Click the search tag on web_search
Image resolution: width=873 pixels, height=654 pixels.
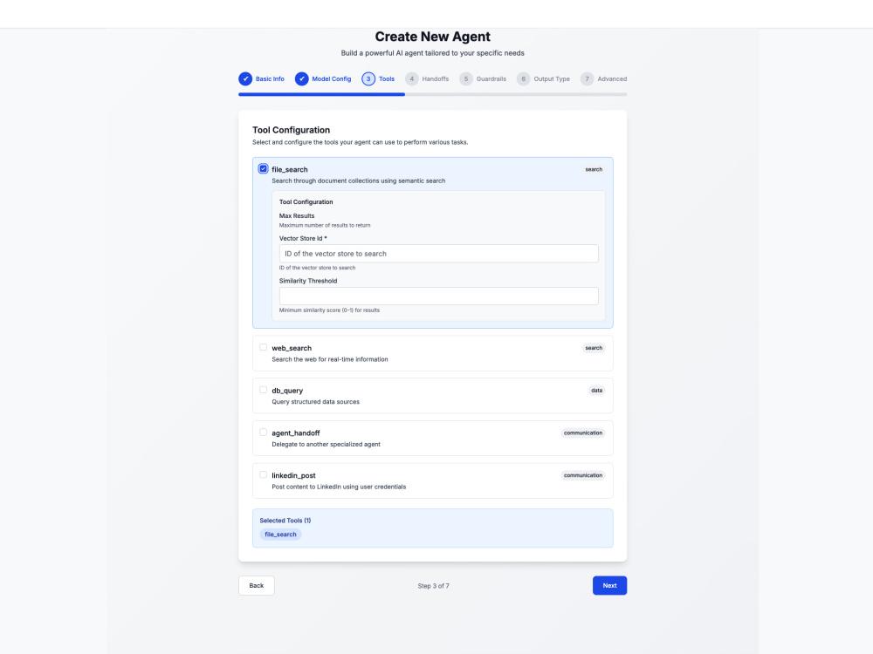pos(594,348)
